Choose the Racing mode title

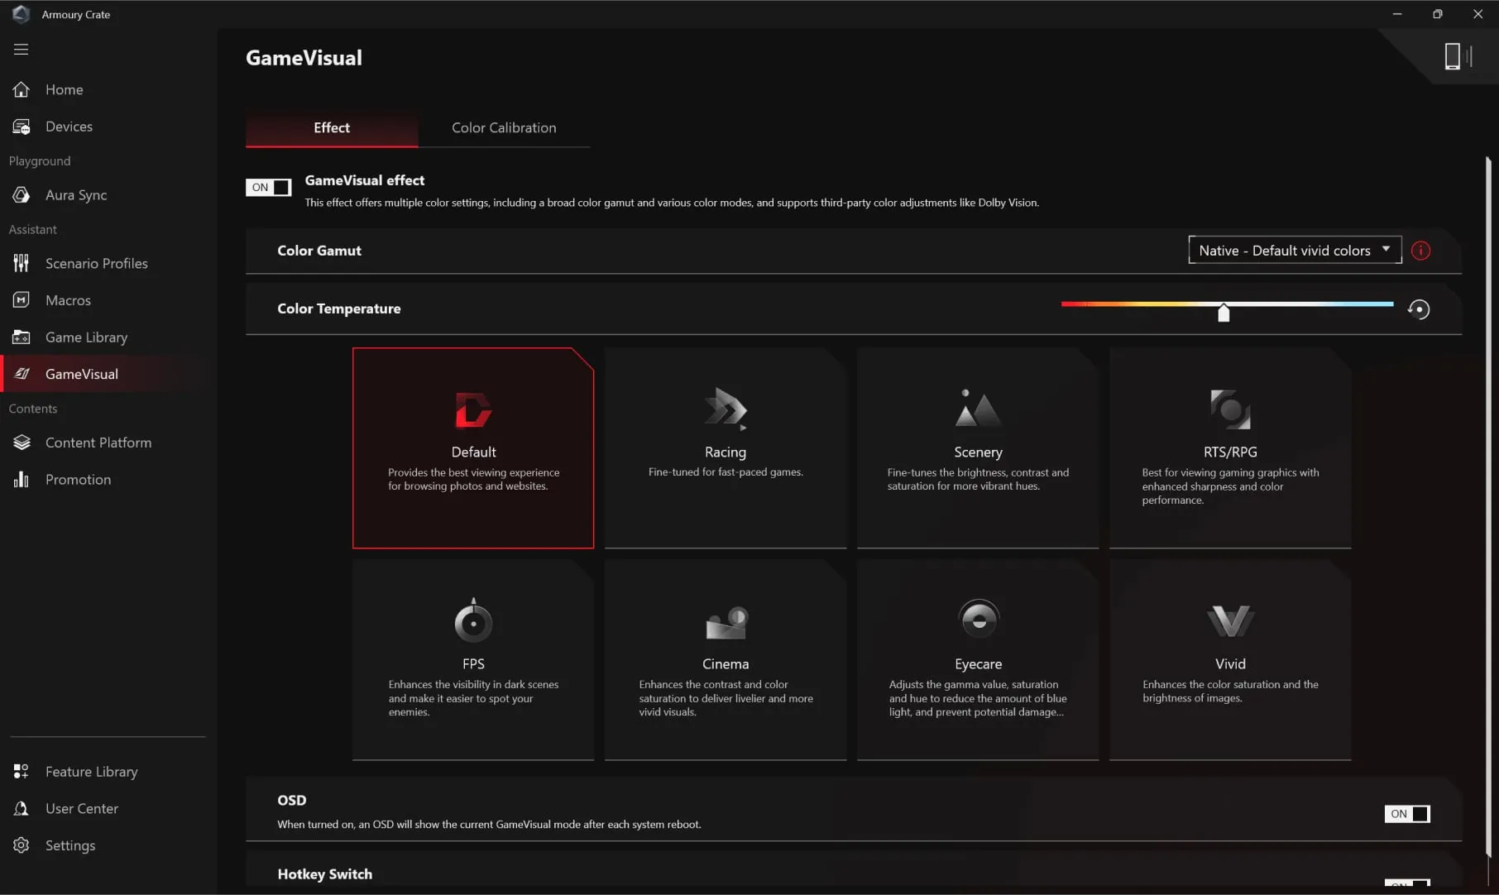click(x=726, y=452)
